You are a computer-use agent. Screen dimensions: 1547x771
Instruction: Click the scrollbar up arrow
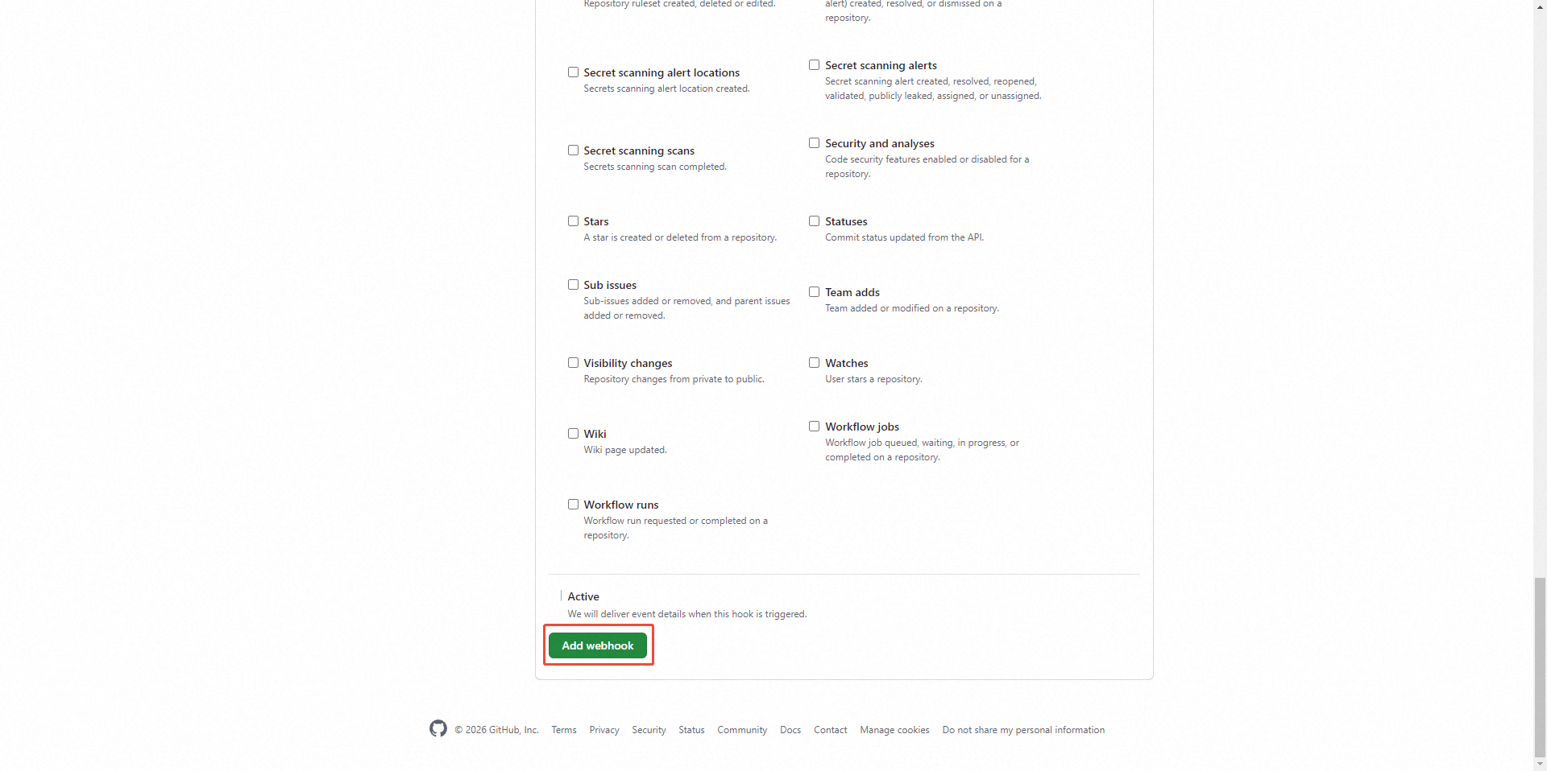click(x=1540, y=6)
